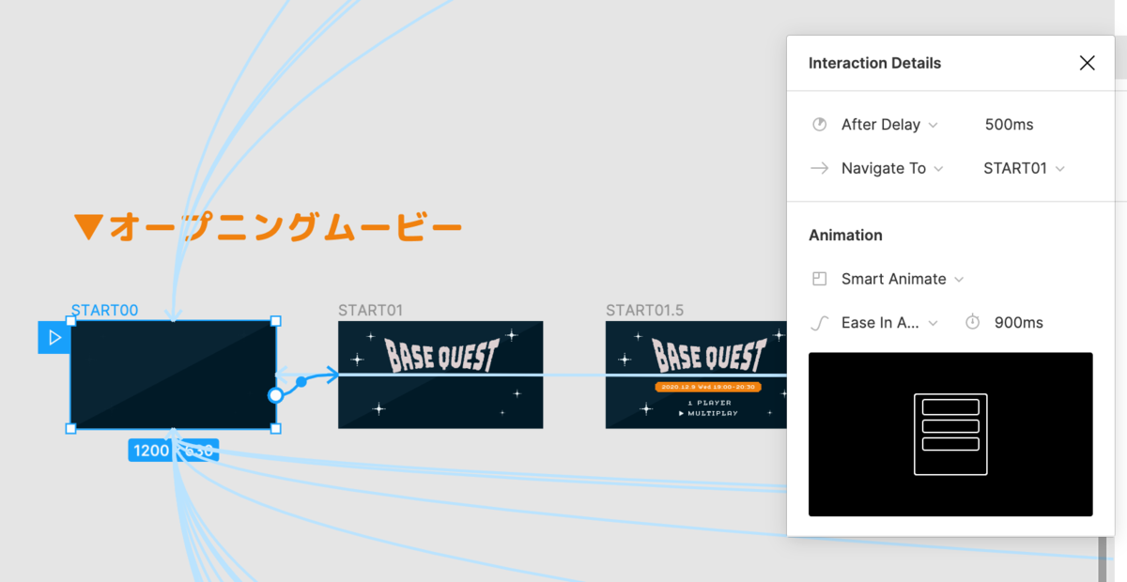1127x582 pixels.
Task: Click the delay clock icon
Action: pyautogui.click(x=819, y=125)
